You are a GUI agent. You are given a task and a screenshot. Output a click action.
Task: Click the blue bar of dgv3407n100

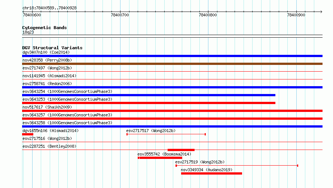(x=172, y=56)
